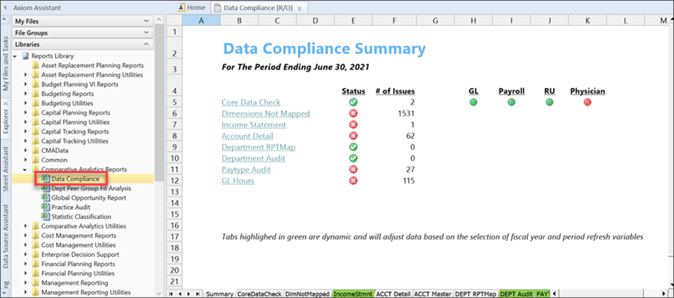Open the Sheet Assistant side tab
Viewport: 674px width, 298px height.
(x=5, y=169)
